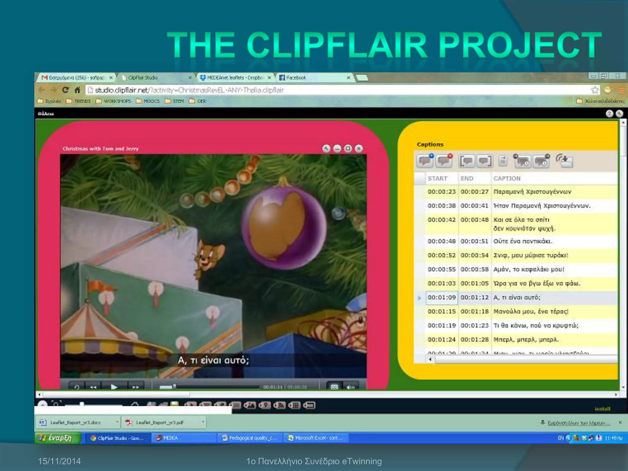Screen dimensions: 628x471
Task: Open dropdown for Leaflet_Report_yr3.docx download
Action: 117,422
